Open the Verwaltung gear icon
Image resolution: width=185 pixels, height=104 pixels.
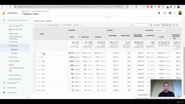4,92
